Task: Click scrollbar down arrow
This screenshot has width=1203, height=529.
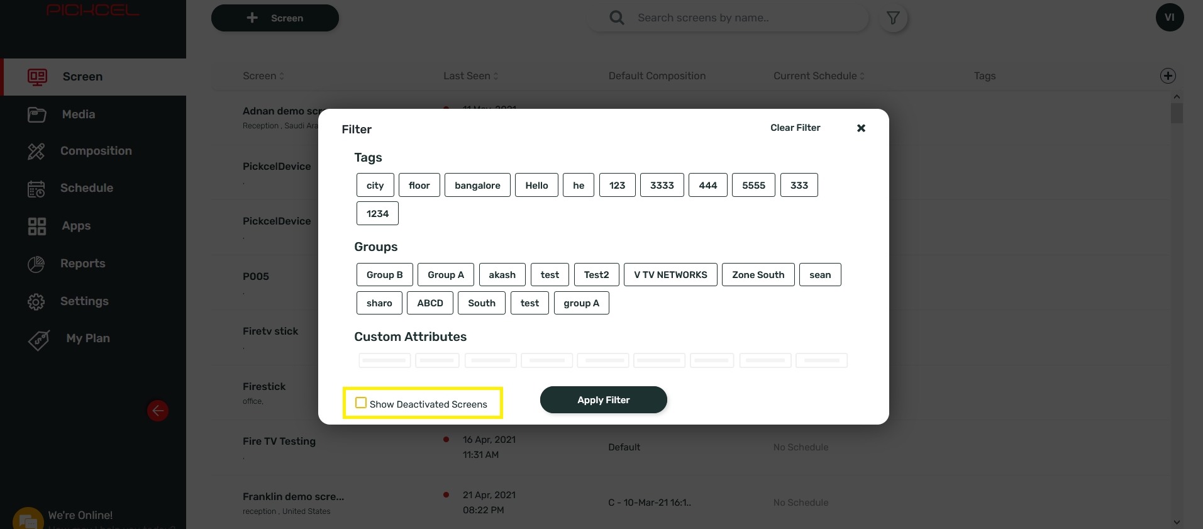Action: point(1177,522)
